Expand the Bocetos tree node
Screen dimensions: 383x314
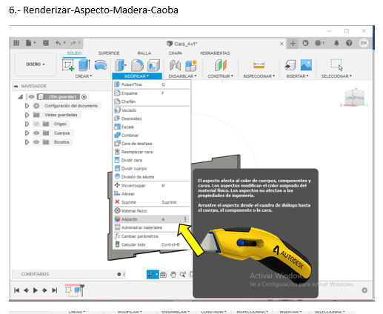pos(27,142)
